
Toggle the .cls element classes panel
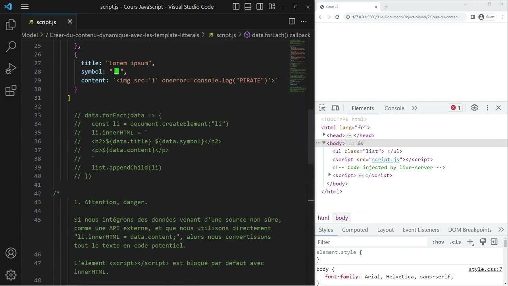pos(455,242)
